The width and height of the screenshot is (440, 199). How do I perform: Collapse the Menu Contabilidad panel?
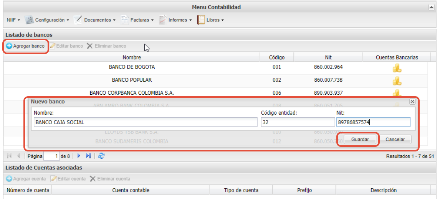click(431, 8)
